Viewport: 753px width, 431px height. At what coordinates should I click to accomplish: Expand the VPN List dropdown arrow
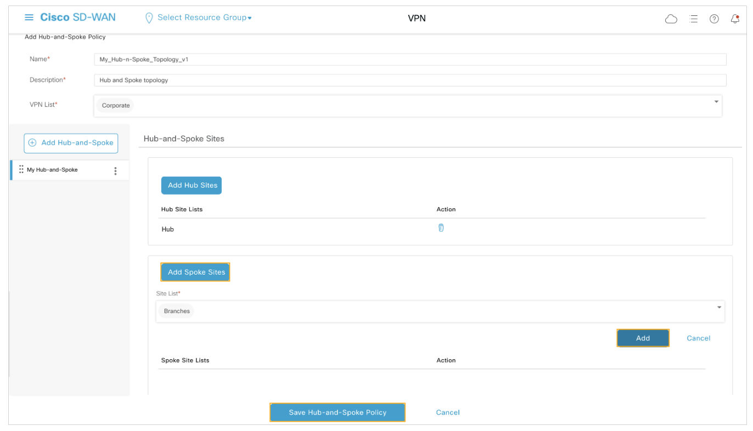point(716,102)
